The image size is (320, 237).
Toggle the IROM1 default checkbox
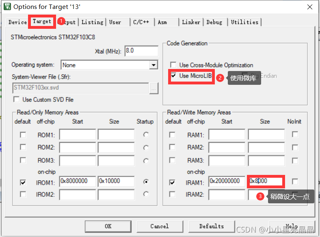pos(23,182)
